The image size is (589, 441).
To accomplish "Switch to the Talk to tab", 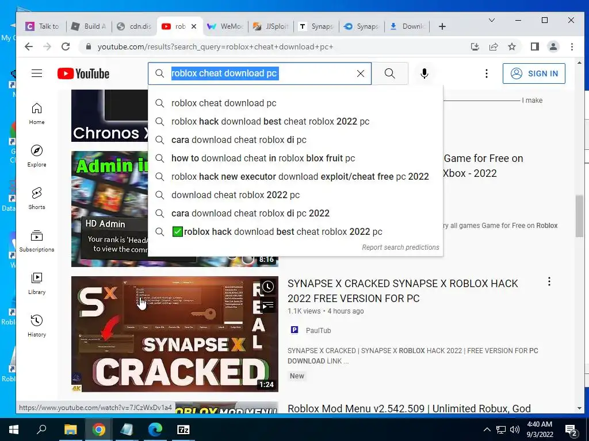I will (x=43, y=26).
